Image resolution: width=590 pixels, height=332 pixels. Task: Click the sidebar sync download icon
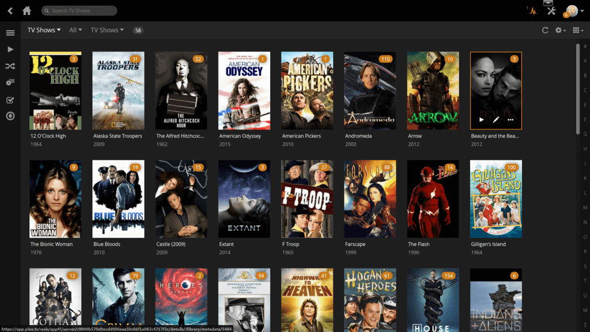[x=10, y=116]
